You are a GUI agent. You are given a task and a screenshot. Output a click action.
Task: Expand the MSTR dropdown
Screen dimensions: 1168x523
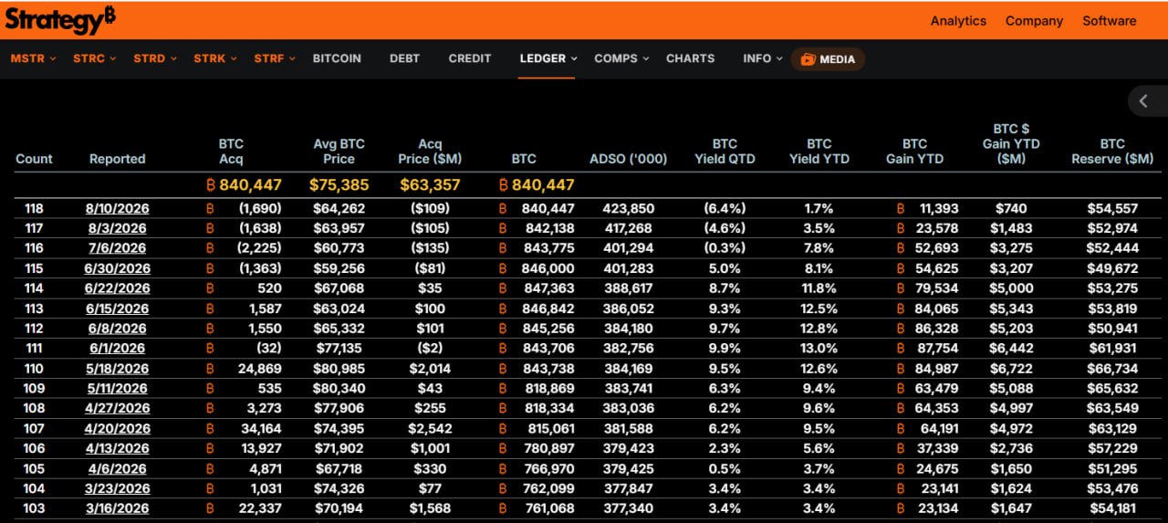(33, 58)
